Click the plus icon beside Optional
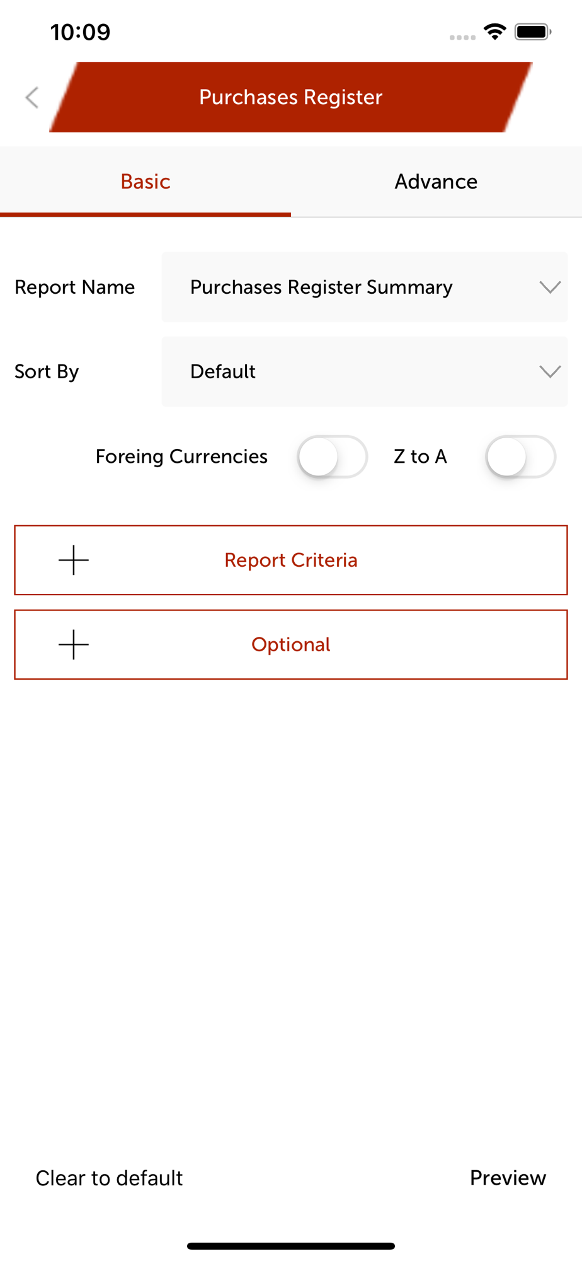The width and height of the screenshot is (582, 1261). pyautogui.click(x=74, y=644)
